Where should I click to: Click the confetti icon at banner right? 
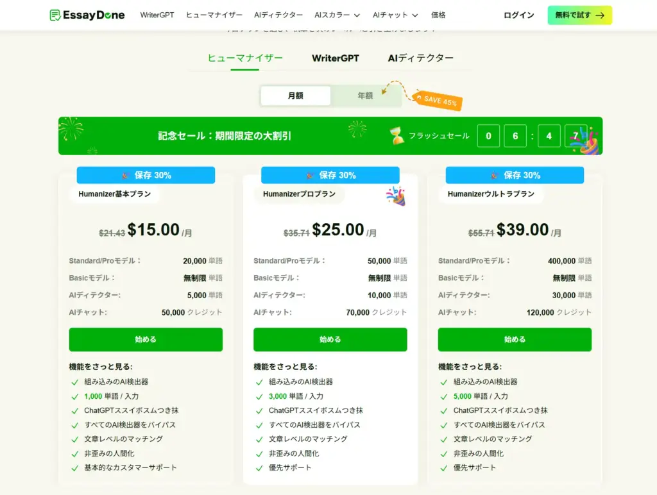coord(585,140)
